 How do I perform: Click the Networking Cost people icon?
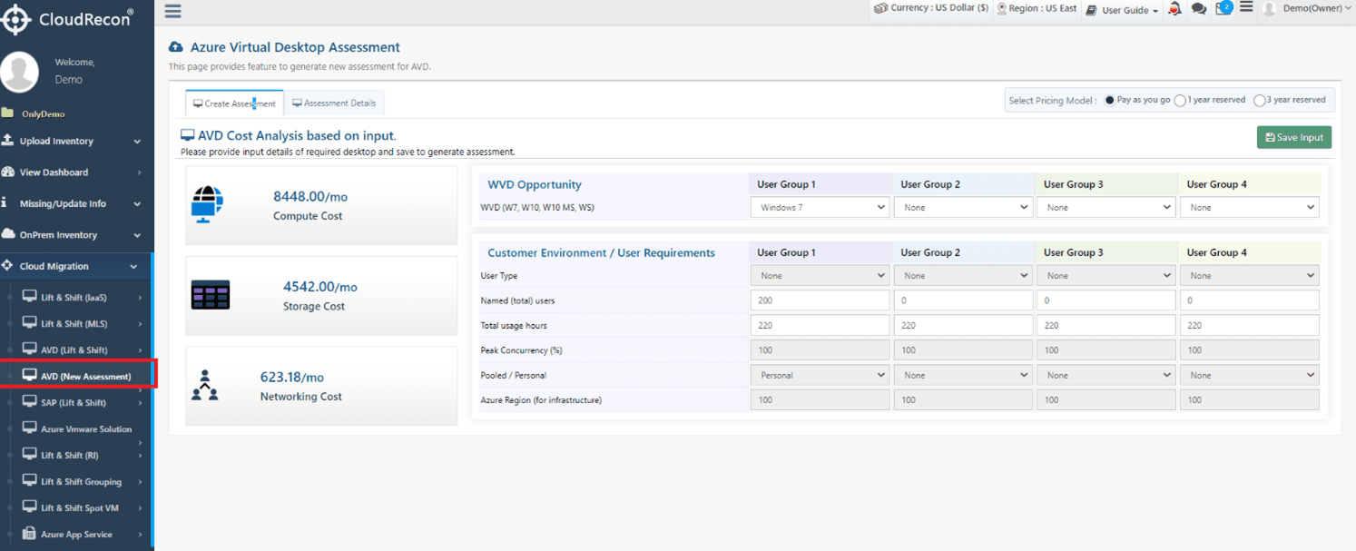pos(205,385)
